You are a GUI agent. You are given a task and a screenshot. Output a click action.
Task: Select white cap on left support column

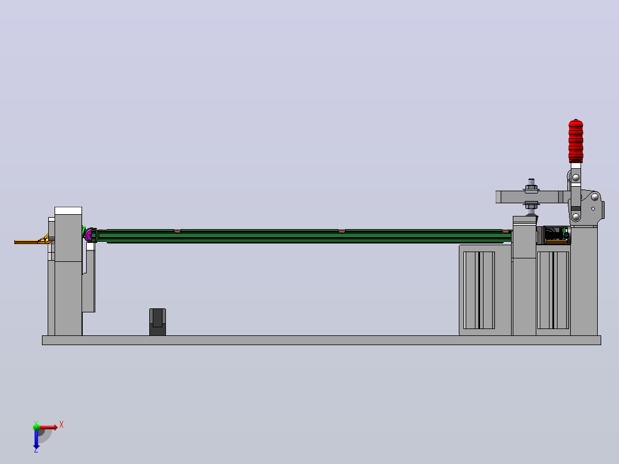pyautogui.click(x=68, y=211)
